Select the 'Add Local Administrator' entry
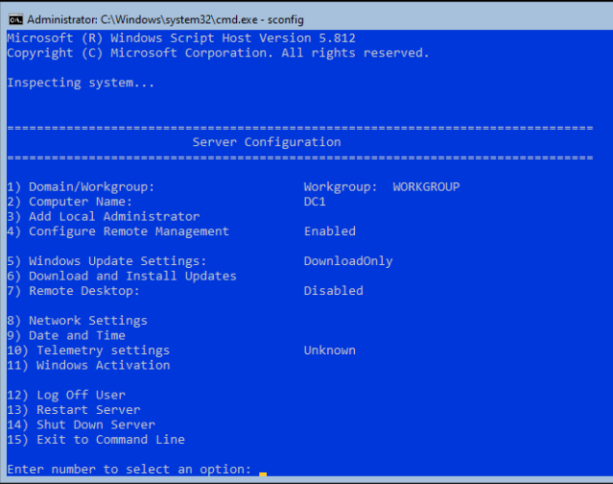The height and width of the screenshot is (484, 613). tap(104, 216)
